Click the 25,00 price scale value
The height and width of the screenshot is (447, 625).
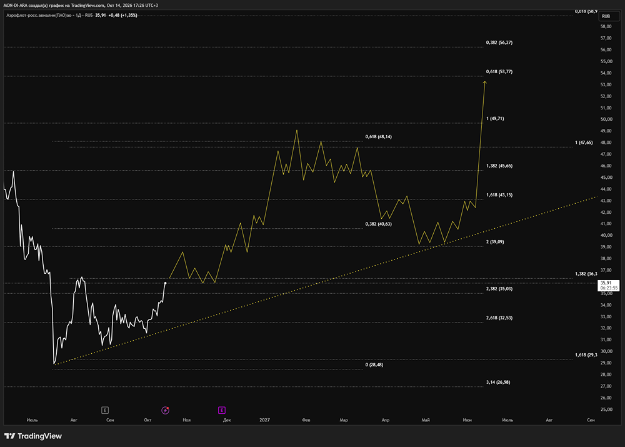point(606,409)
